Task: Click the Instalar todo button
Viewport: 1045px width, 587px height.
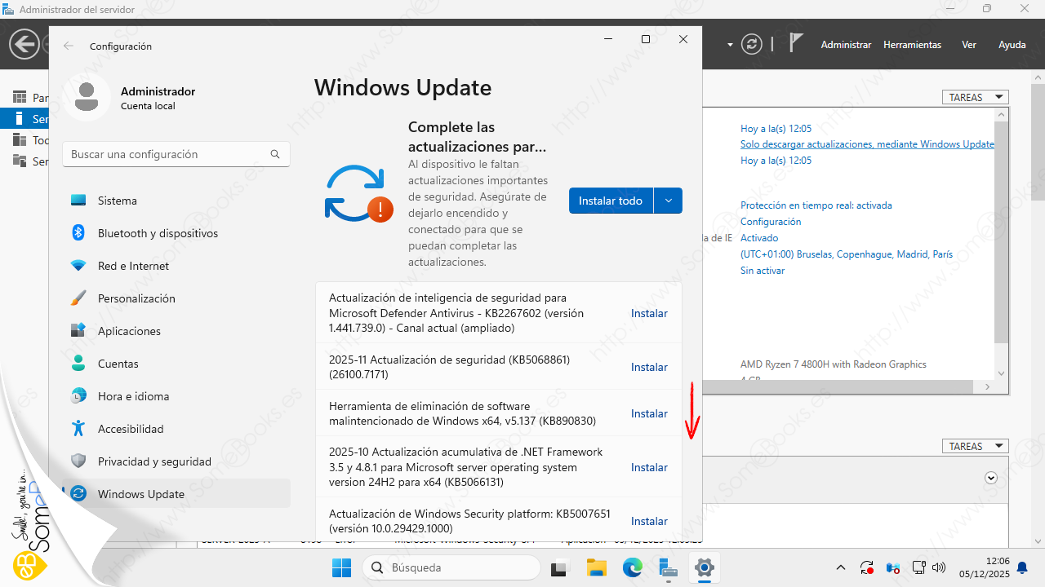Action: coord(611,201)
